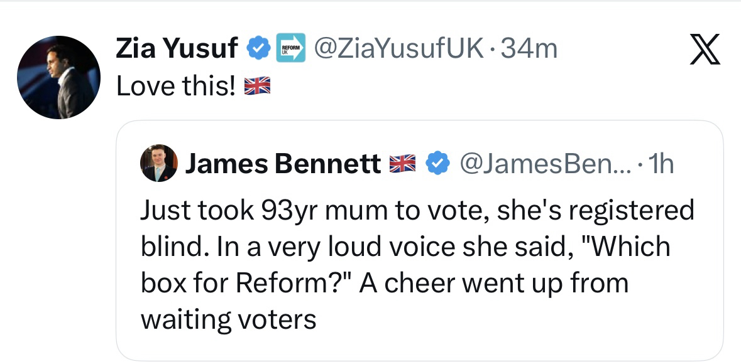Click the word "blind." in the quoted post

tap(175, 247)
